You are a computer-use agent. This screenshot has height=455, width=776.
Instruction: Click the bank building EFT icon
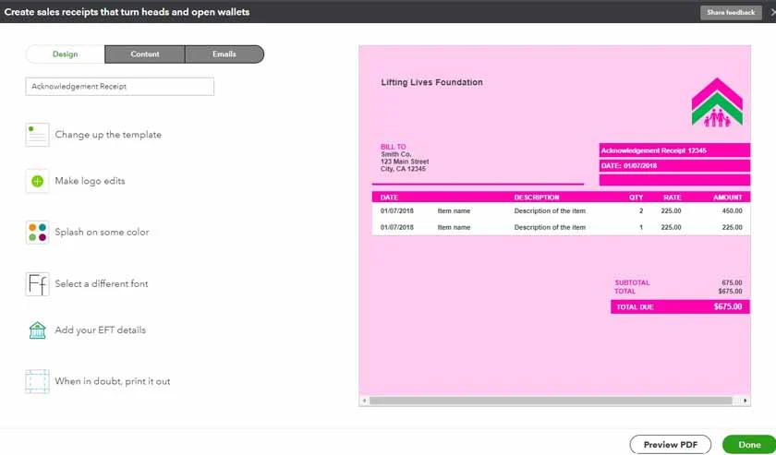tap(38, 330)
